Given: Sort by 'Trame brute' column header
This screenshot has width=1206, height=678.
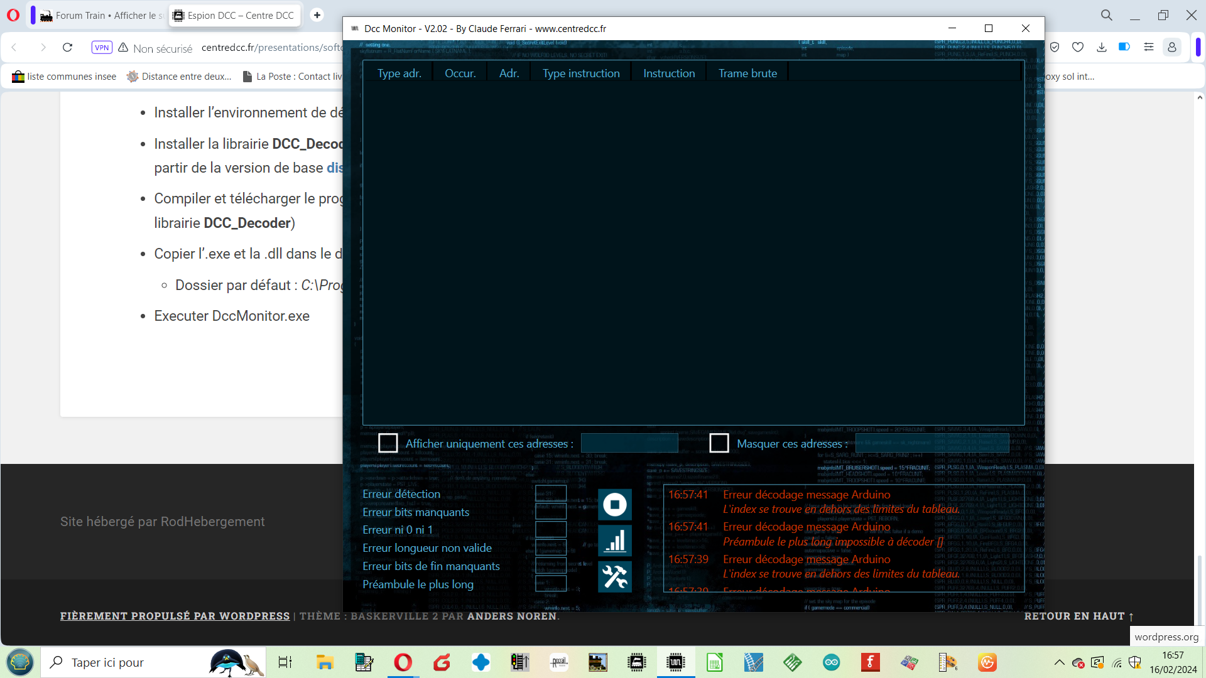Looking at the screenshot, I should [x=747, y=73].
